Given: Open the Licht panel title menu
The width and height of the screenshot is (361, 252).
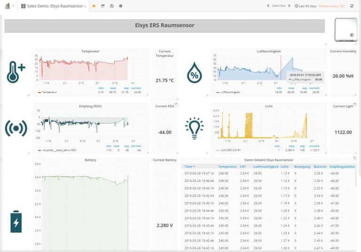Looking at the screenshot, I should 269,106.
